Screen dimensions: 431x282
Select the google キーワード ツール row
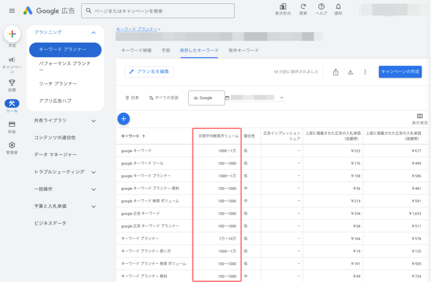tap(272, 163)
